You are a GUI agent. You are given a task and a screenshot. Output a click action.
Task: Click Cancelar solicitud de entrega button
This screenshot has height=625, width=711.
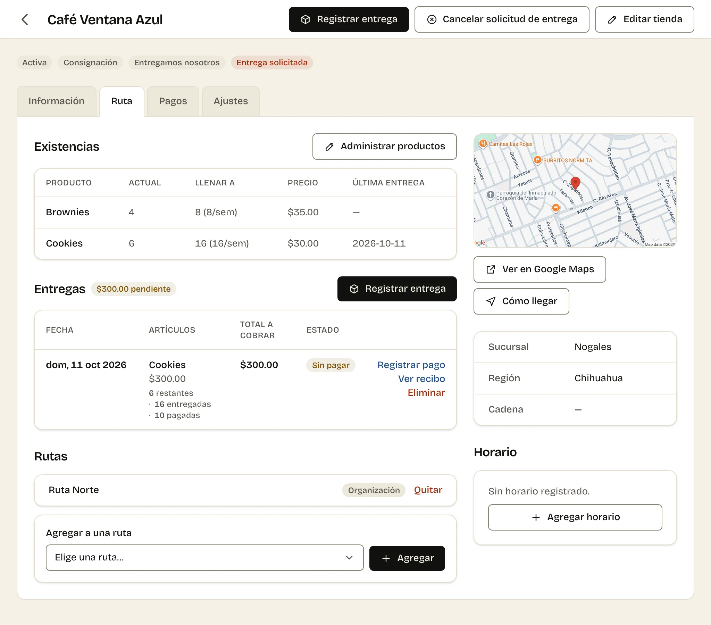[x=502, y=19]
